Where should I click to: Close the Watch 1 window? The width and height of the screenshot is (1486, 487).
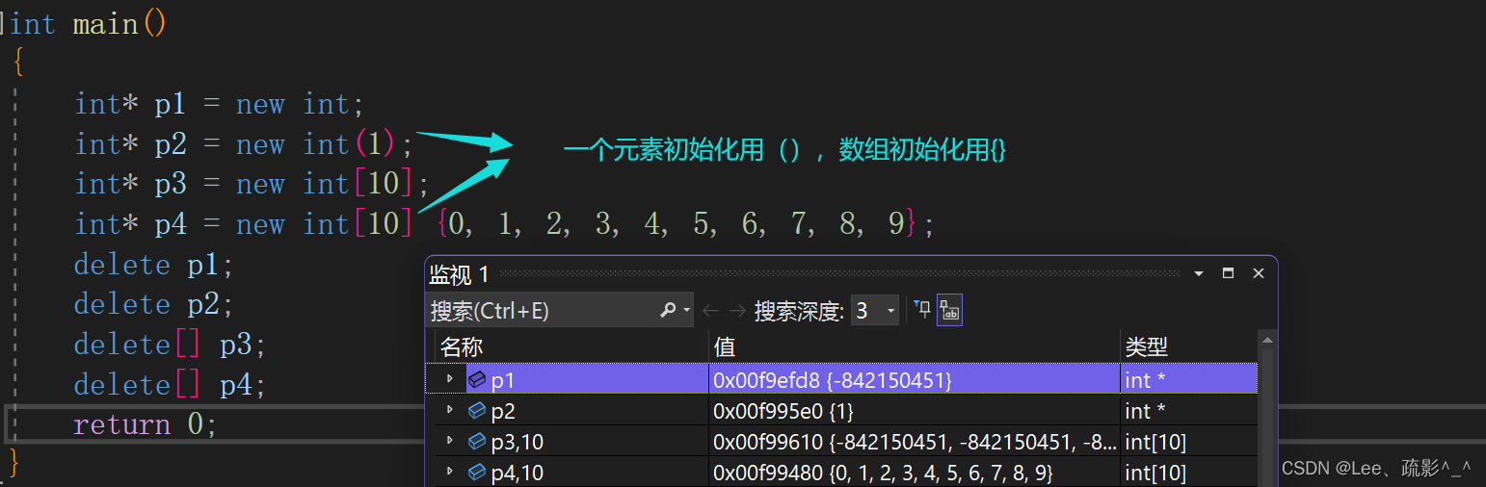coord(1258,274)
